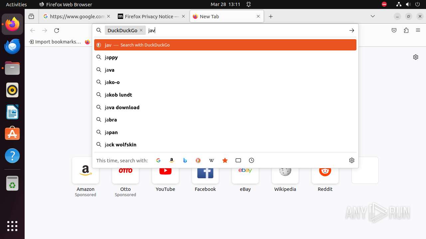Search with Bing one-off icon
This screenshot has width=426, height=239.
[x=185, y=160]
